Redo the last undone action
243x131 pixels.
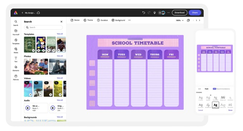coord(149,12)
